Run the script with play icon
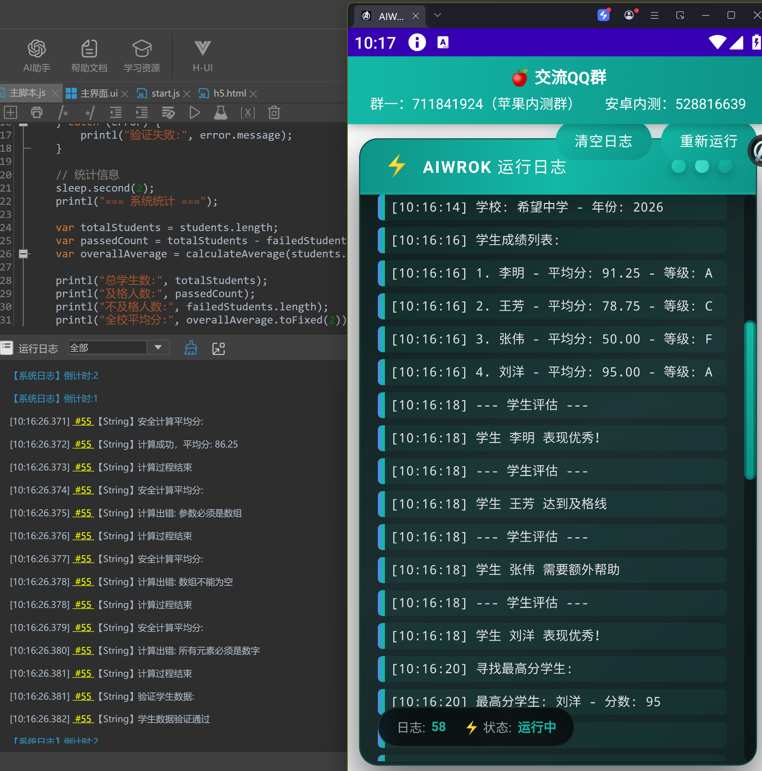Screen dimensions: 762x771 [x=195, y=113]
